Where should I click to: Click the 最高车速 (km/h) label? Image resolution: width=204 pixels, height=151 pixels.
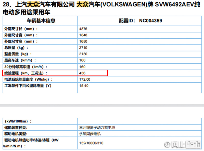[x=20, y=60]
